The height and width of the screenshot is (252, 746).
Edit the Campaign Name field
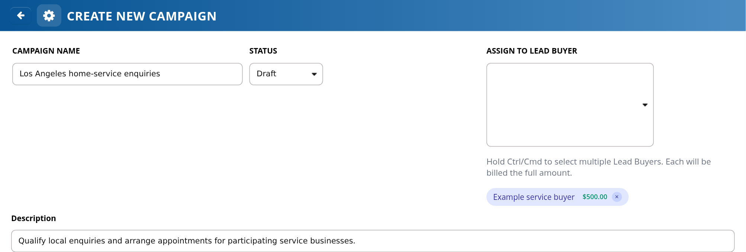(x=128, y=74)
